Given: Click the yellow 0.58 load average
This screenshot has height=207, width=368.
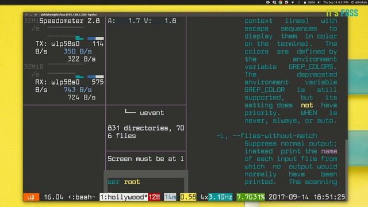Looking at the screenshot, I should click(x=188, y=197).
